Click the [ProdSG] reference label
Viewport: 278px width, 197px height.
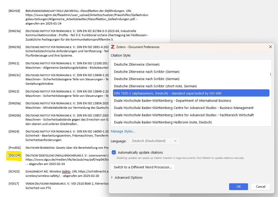[x=14, y=148]
